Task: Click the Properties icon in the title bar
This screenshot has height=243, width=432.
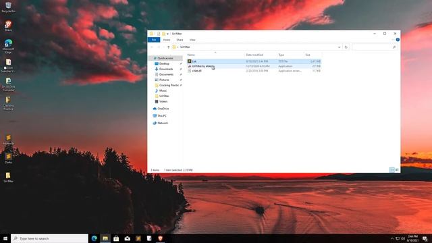Action: (159, 34)
